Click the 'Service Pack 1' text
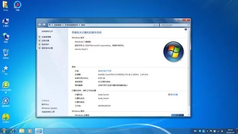Viewport: 238px width, 134px height. (x=81, y=49)
